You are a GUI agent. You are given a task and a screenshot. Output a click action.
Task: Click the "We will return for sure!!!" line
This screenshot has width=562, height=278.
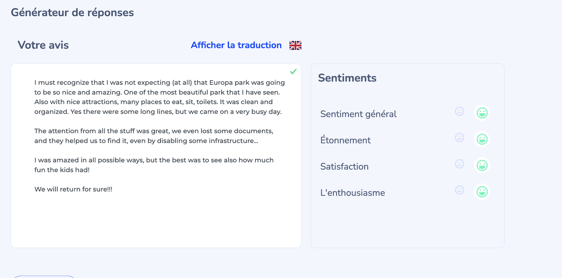[73, 189]
